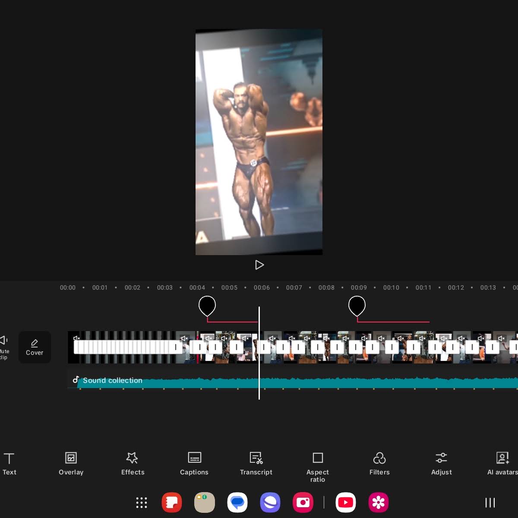Open the Adjust settings
The height and width of the screenshot is (518, 518).
pyautogui.click(x=441, y=464)
